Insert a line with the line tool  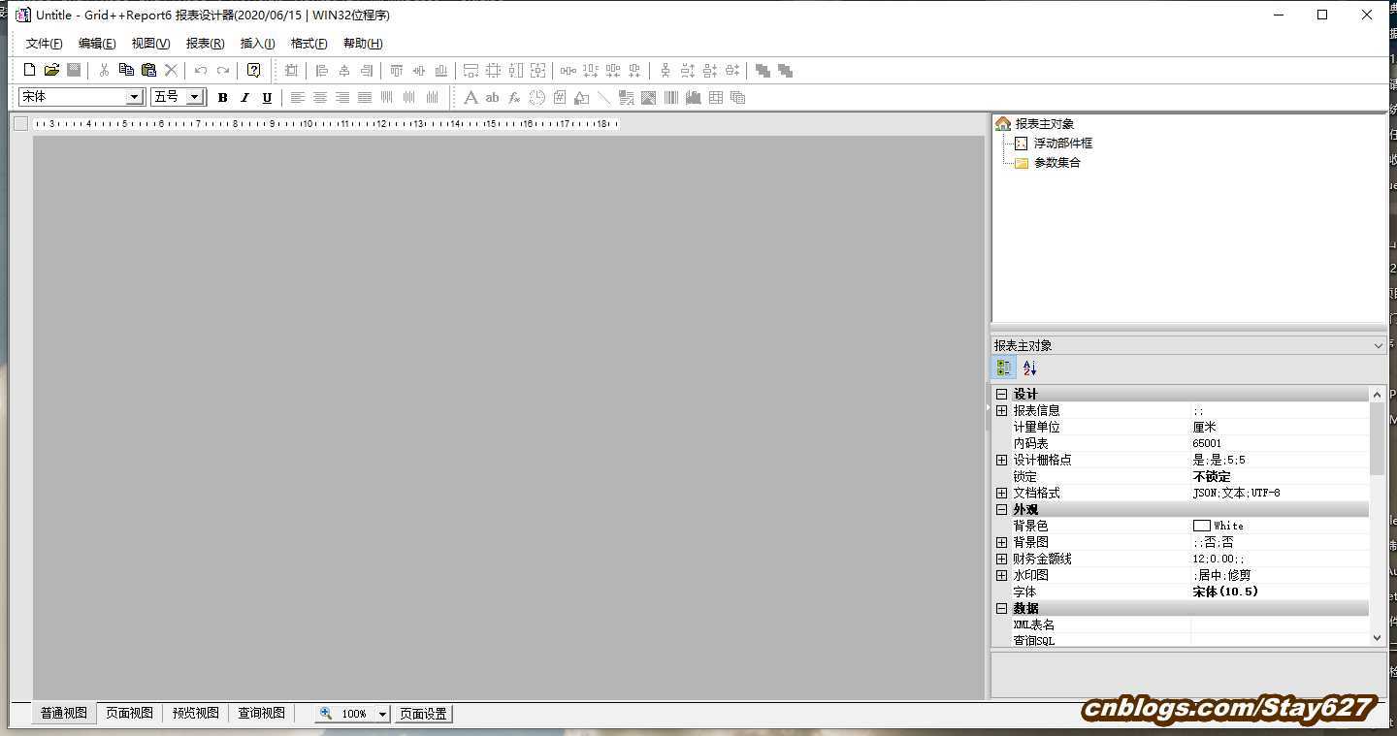[603, 97]
